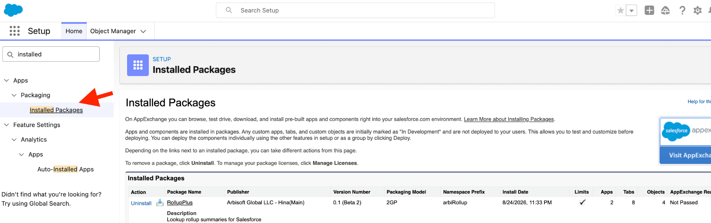Open the RollupPlus package link
Screen dimensions: 711x223
click(179, 203)
